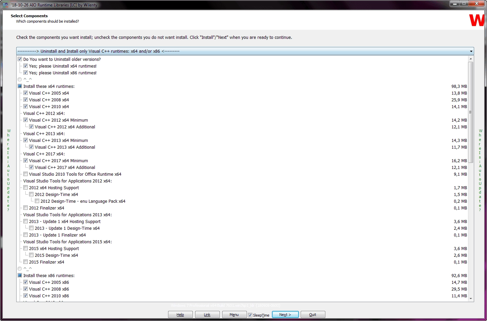Click the red W logo icon
The height and width of the screenshot is (321, 487).
(477, 20)
